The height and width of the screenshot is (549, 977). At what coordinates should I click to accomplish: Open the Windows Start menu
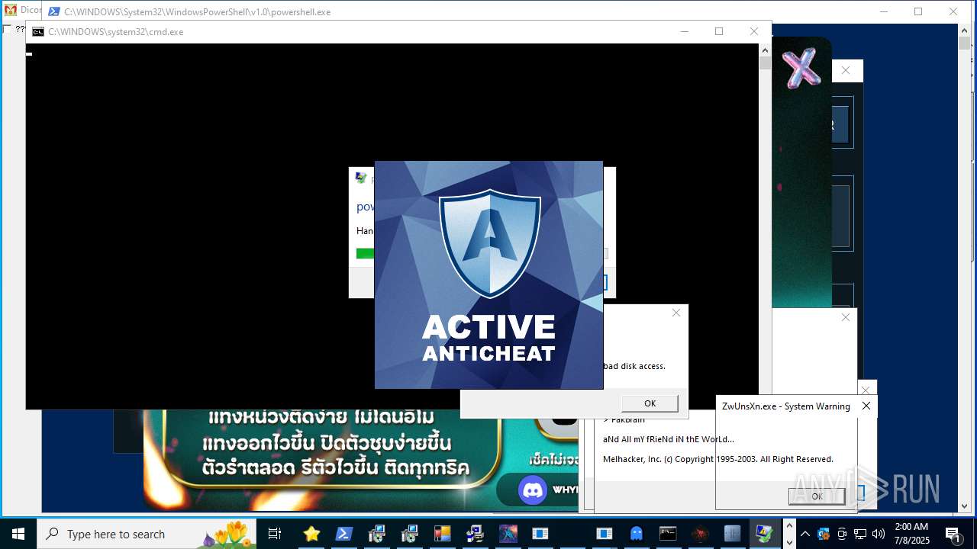(18, 534)
